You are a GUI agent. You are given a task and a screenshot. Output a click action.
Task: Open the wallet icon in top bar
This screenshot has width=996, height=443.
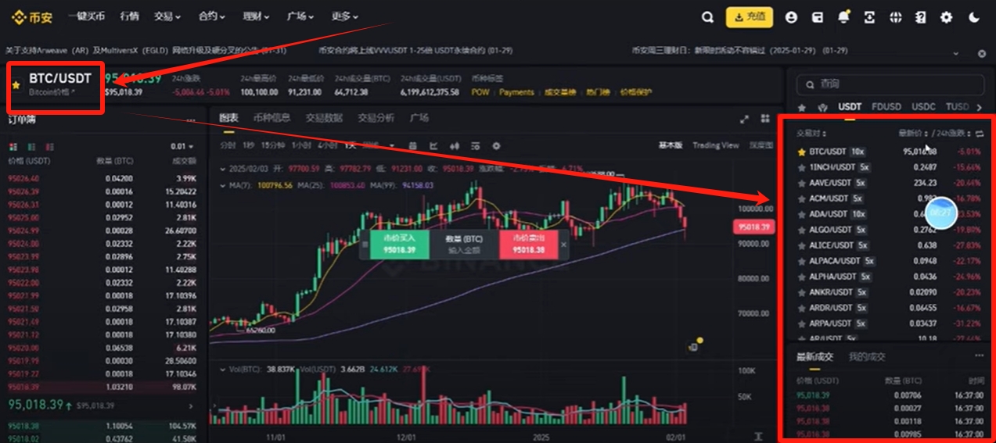pos(818,17)
